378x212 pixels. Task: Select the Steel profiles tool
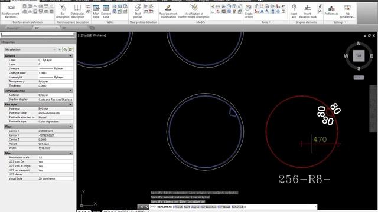[x=138, y=11]
